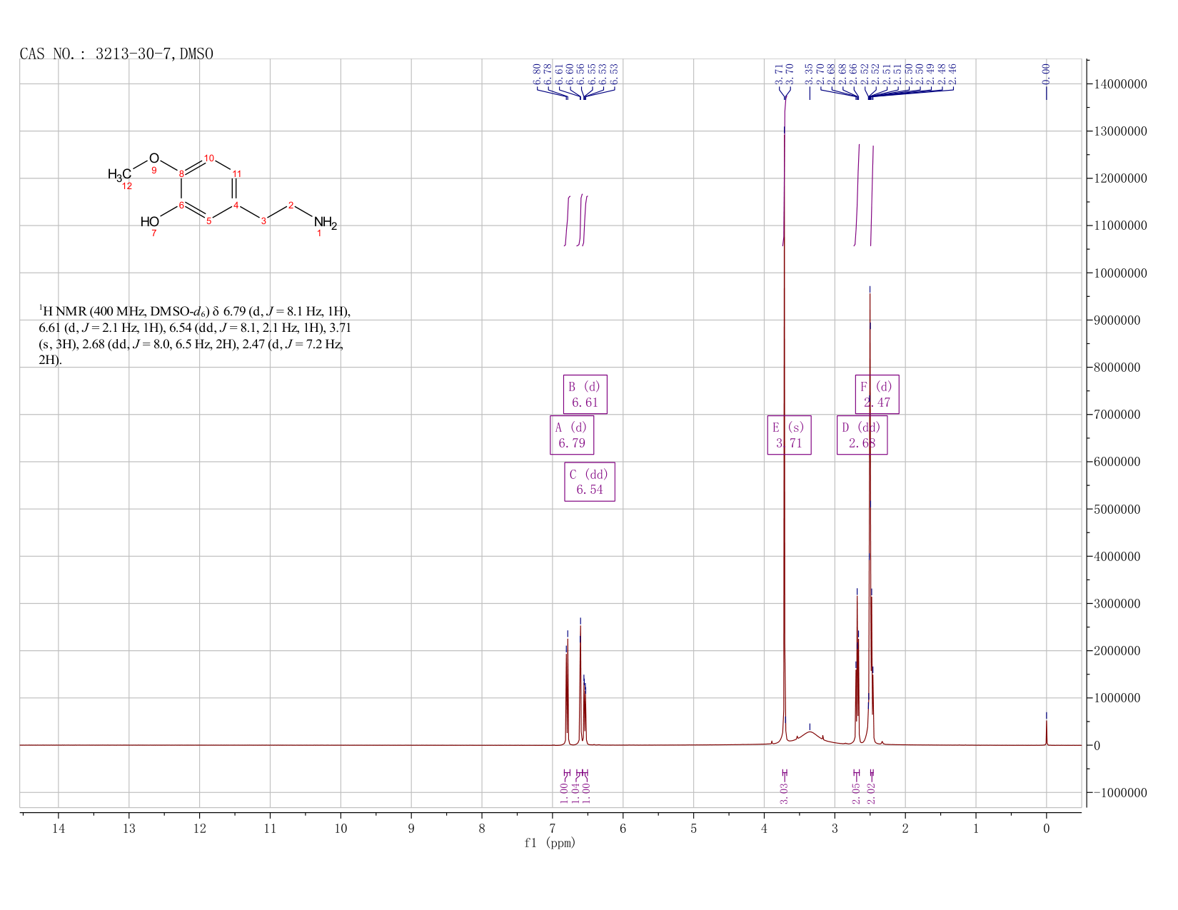The height and width of the screenshot is (910, 1178).
Task: Click the H3C methyl group label
Action: pos(119,174)
